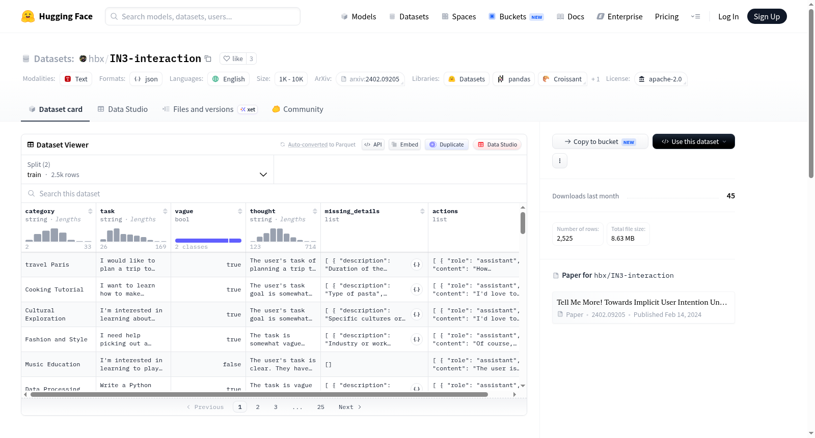Go to Spaces in top navigation
815x438 pixels.
click(459, 16)
